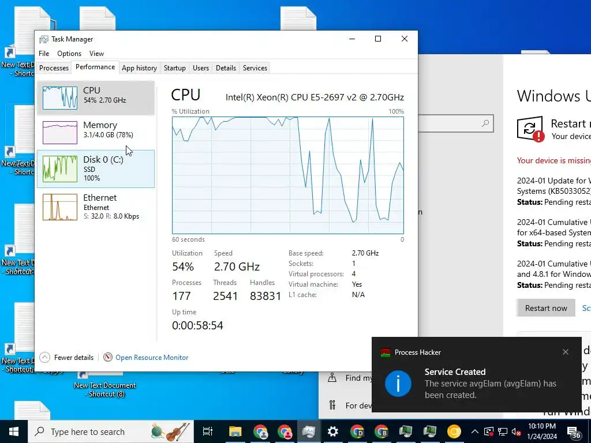The image size is (591, 443).
Task: Open Chrome with B profile badge
Action: 381,431
